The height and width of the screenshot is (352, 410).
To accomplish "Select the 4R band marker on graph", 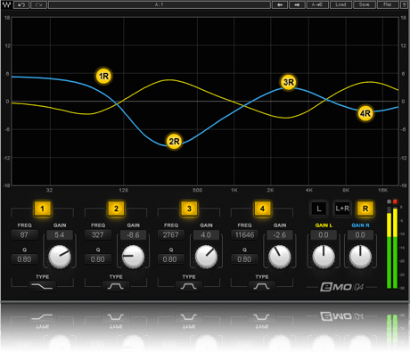I will (365, 113).
